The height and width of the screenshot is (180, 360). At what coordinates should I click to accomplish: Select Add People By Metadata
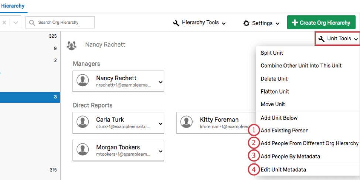click(290, 156)
